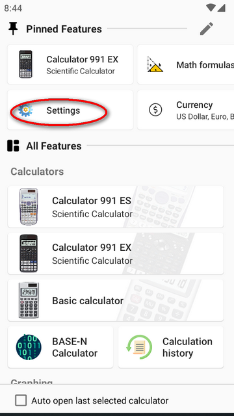
Task: Tap the Currency US Dollar, Euro card
Action: click(x=185, y=110)
